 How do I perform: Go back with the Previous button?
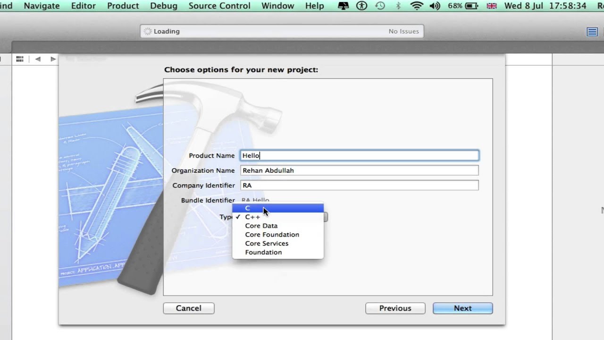point(395,308)
